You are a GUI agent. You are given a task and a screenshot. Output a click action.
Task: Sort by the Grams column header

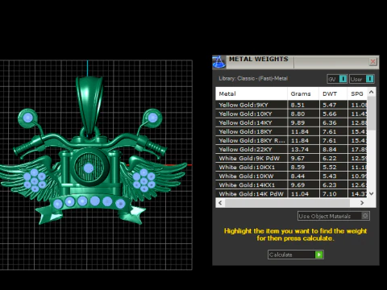[x=303, y=93]
